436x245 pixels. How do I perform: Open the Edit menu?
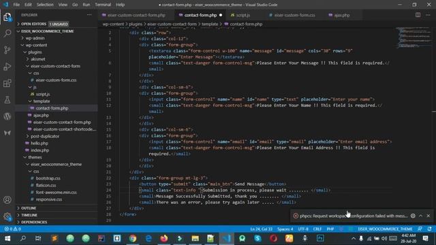point(28,5)
